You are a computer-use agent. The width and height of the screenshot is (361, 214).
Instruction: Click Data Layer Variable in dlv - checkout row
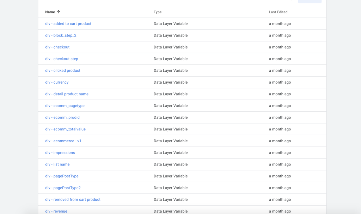pos(171,47)
